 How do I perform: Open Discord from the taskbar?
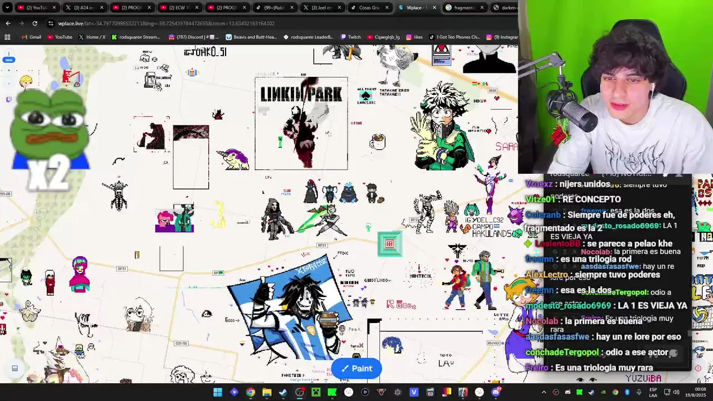click(496, 392)
